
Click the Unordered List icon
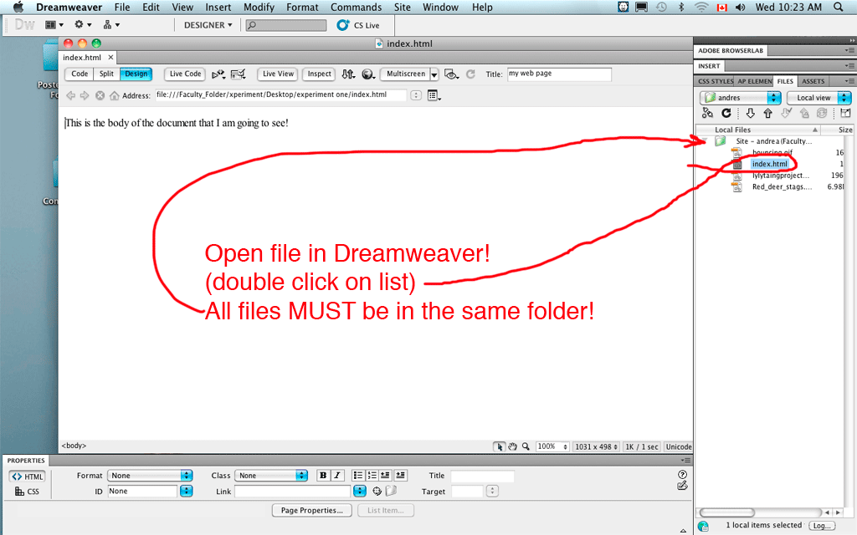357,476
